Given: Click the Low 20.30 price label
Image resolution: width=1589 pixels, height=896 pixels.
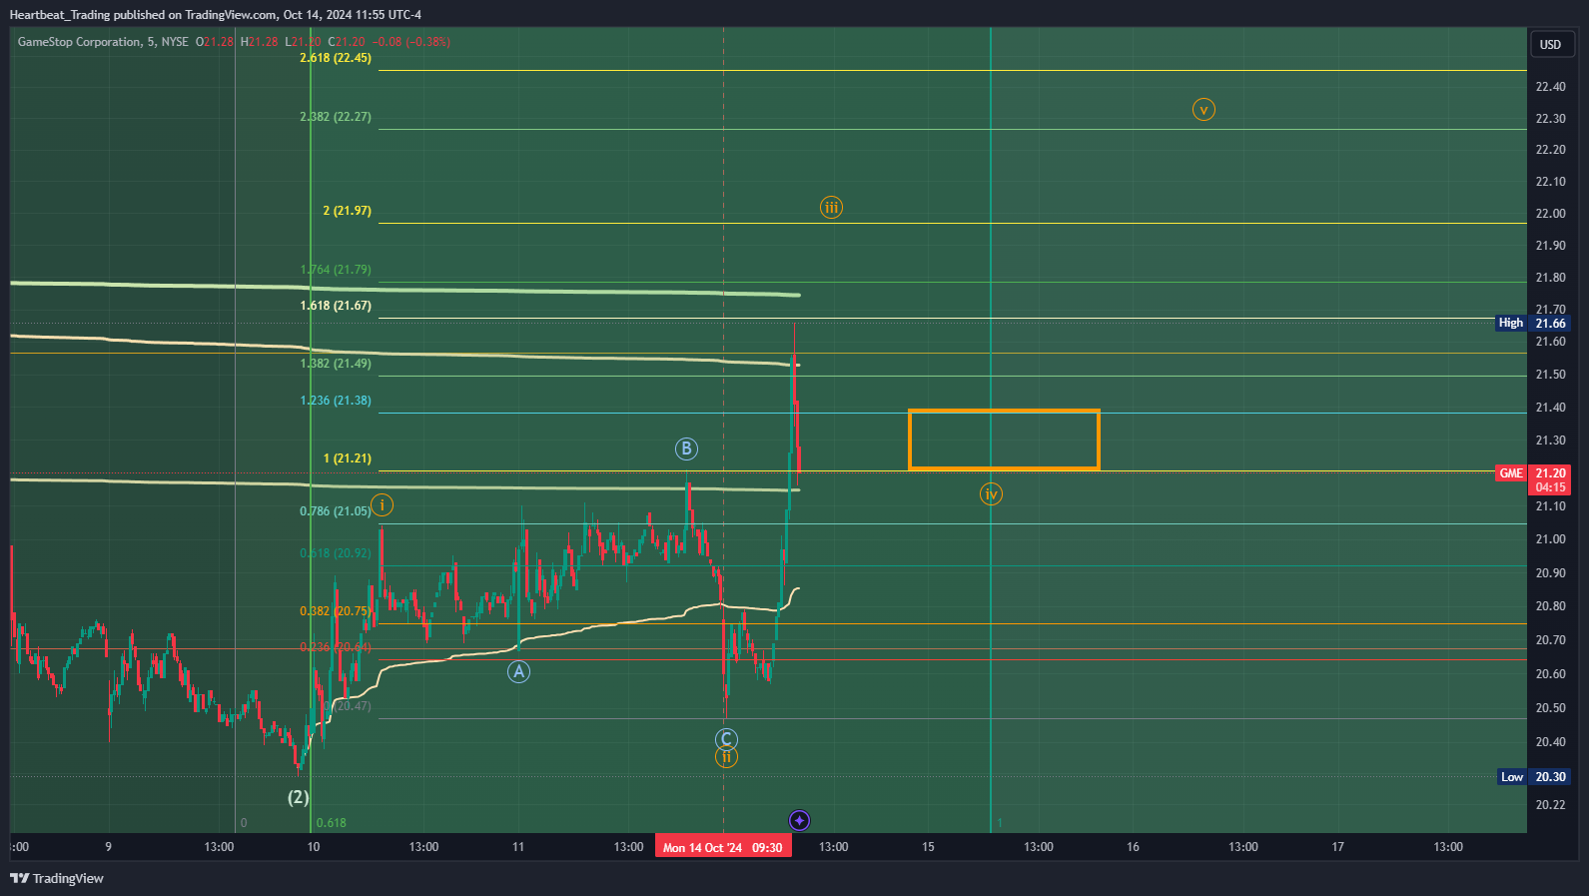Looking at the screenshot, I should (1534, 777).
